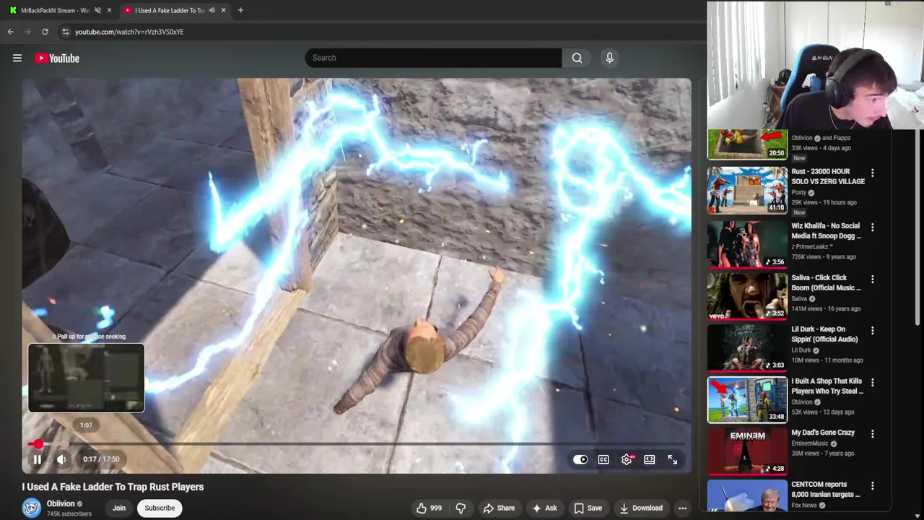Click the seek preview thumbnail at 1:07
Image resolution: width=924 pixels, height=520 pixels.
point(87,378)
